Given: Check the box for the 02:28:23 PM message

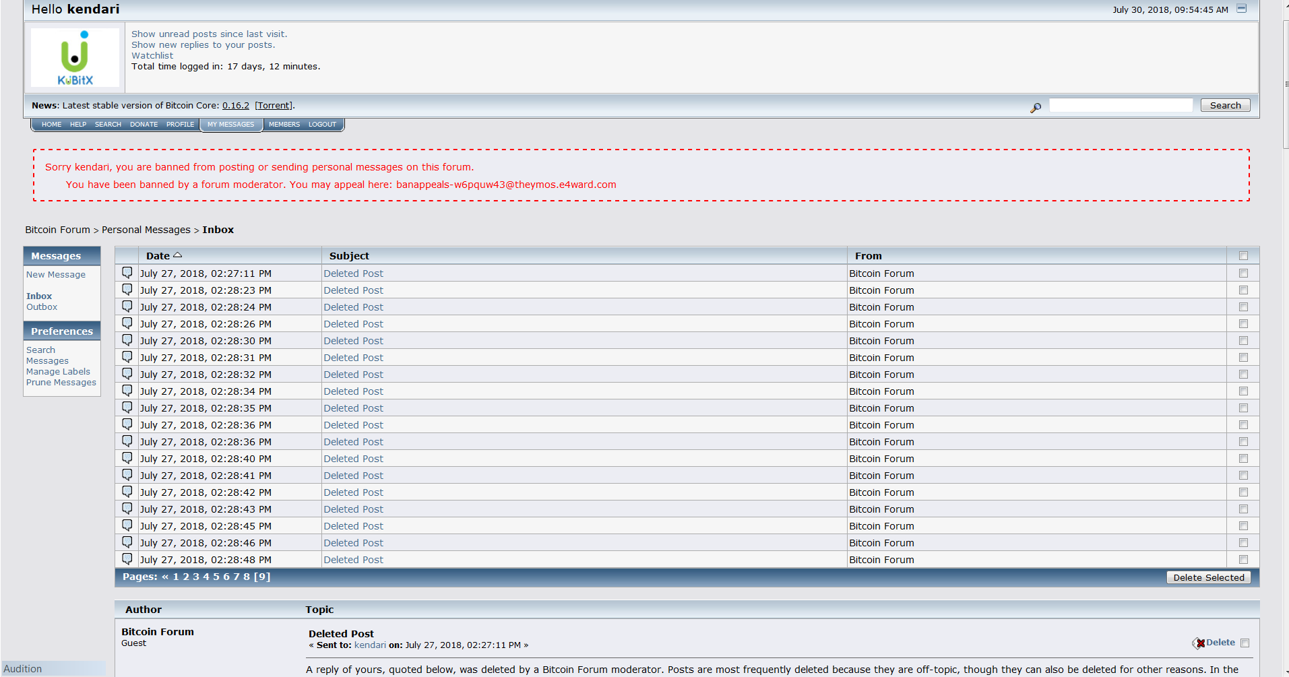Looking at the screenshot, I should pos(1243,290).
